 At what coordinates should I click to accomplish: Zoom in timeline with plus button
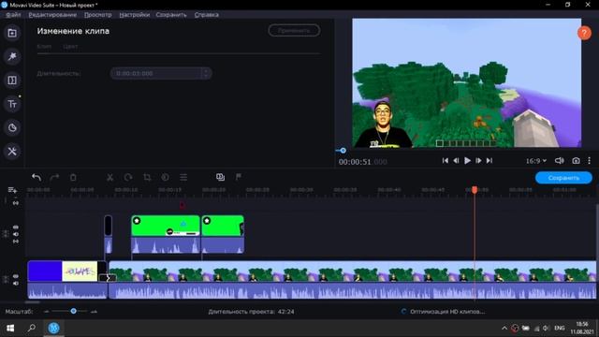[x=94, y=312]
